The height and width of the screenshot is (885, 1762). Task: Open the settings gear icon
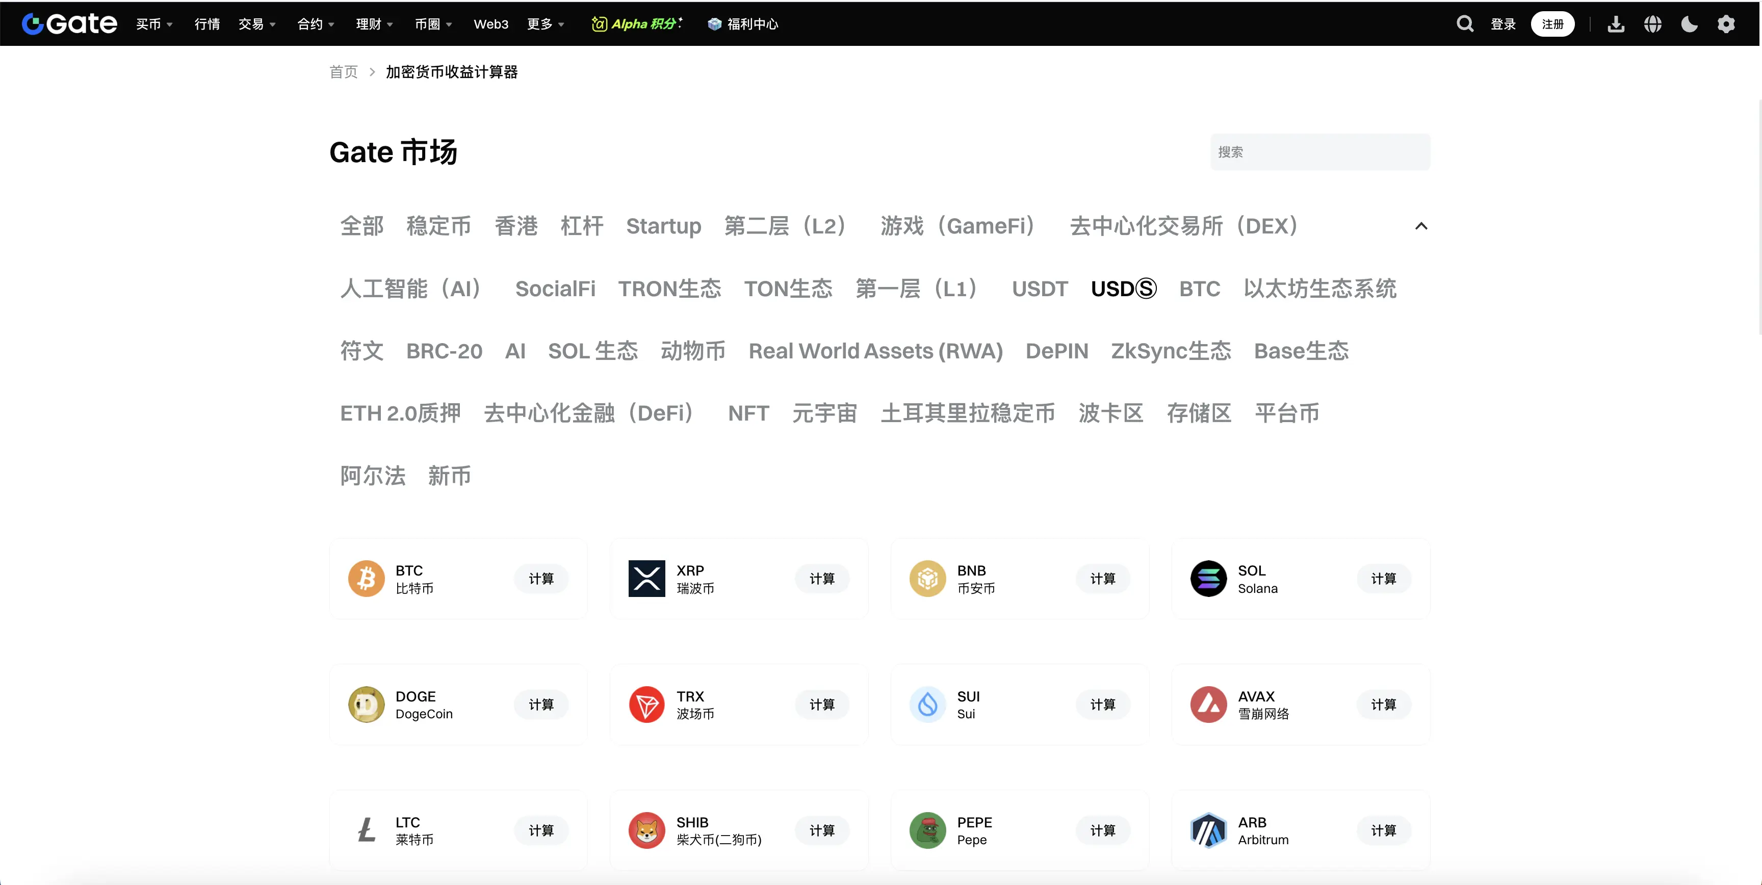[x=1726, y=24]
